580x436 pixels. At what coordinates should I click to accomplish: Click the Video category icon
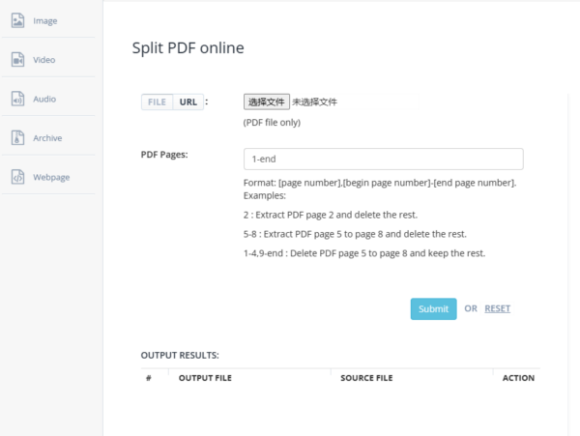click(17, 60)
